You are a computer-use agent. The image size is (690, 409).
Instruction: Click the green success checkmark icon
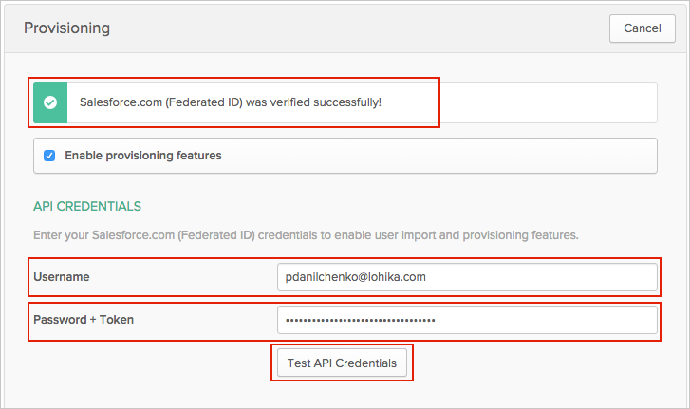(x=50, y=102)
